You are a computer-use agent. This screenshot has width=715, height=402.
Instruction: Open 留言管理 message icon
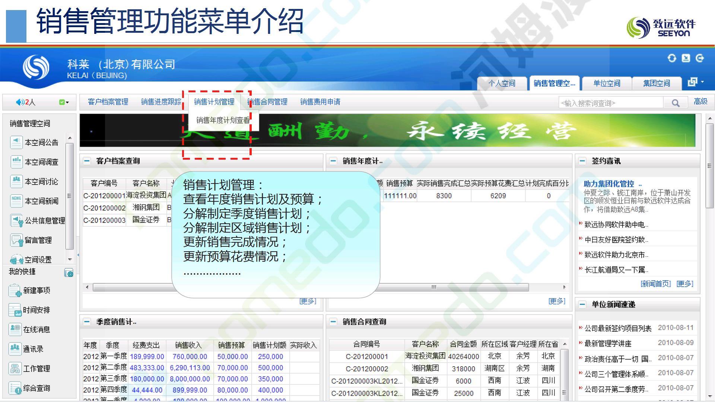click(16, 240)
